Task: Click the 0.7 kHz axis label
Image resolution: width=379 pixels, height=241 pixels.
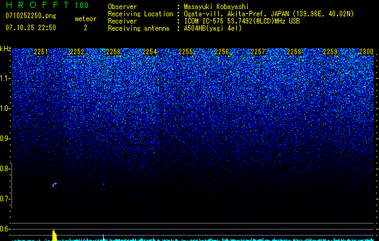Action: [x=5, y=199]
